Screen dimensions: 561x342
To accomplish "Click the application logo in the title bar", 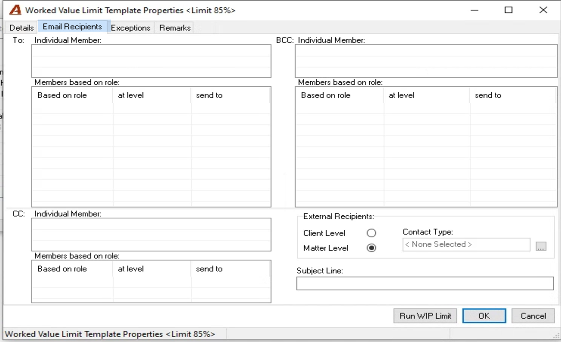I will pos(15,10).
